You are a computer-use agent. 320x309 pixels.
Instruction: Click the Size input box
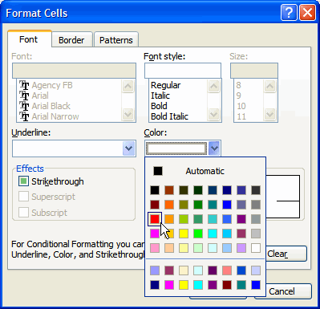point(254,71)
